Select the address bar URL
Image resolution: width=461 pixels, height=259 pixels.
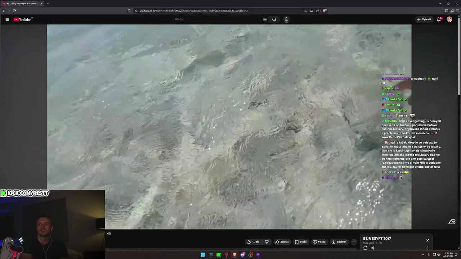(194, 11)
